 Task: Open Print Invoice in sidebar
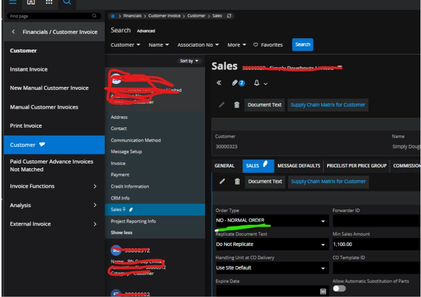[26, 126]
